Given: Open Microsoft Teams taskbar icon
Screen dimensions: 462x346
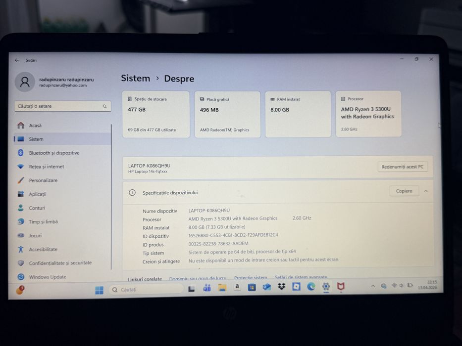Looking at the screenshot, I should click(207, 288).
